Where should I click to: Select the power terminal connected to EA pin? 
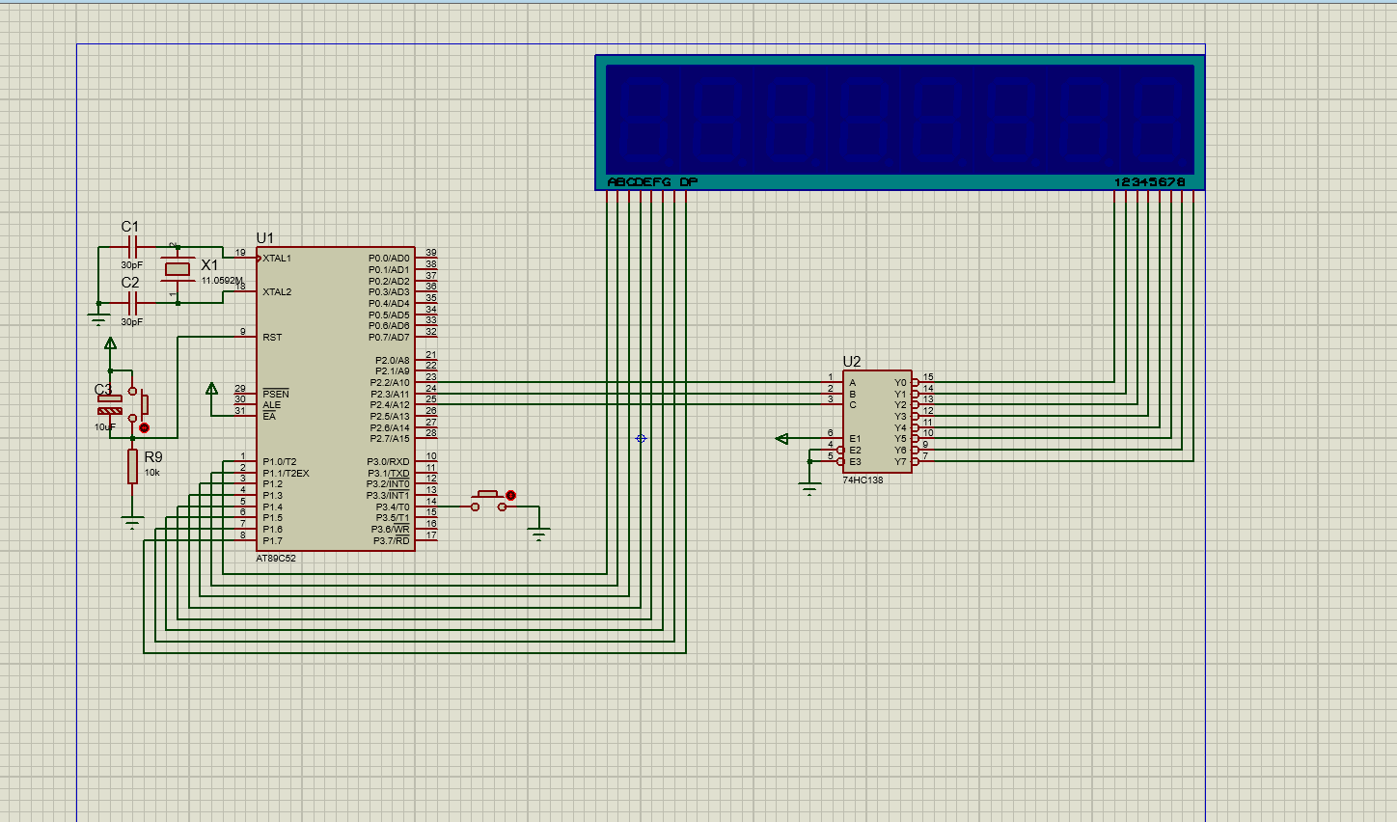pyautogui.click(x=211, y=389)
